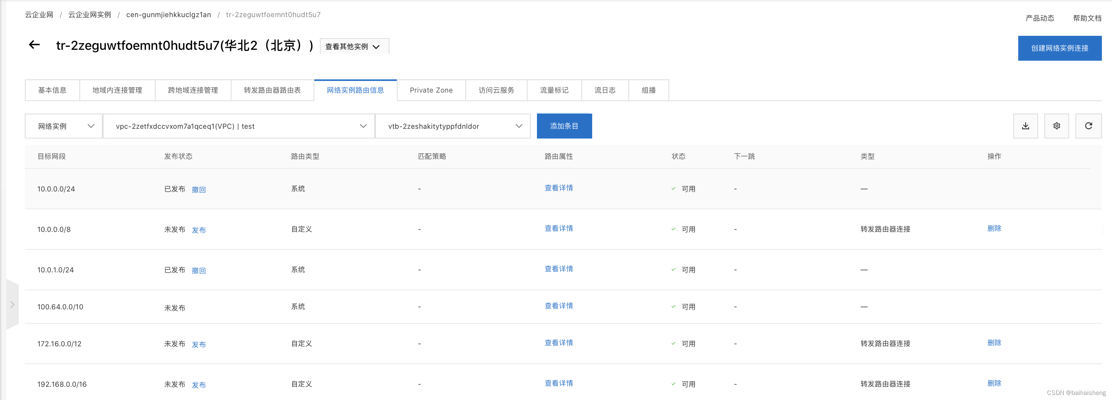Open the 基本信息 tab
The width and height of the screenshot is (1112, 400).
coord(52,90)
